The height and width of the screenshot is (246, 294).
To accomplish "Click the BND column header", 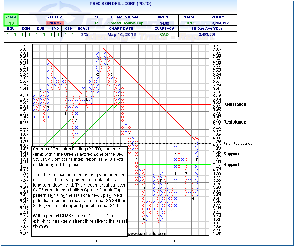I will 54,29.
